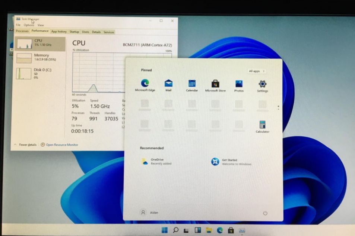
Task: Launch the Calculator pinned app
Action: pos(262,127)
